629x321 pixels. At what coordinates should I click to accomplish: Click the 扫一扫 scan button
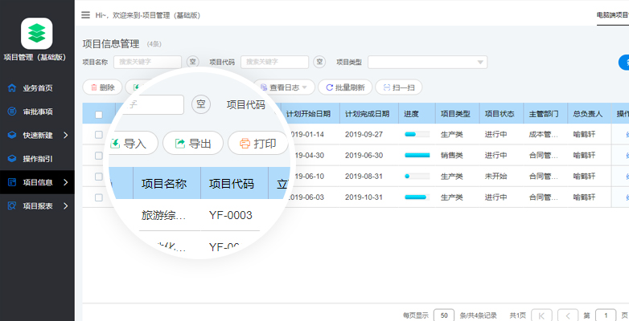click(398, 87)
